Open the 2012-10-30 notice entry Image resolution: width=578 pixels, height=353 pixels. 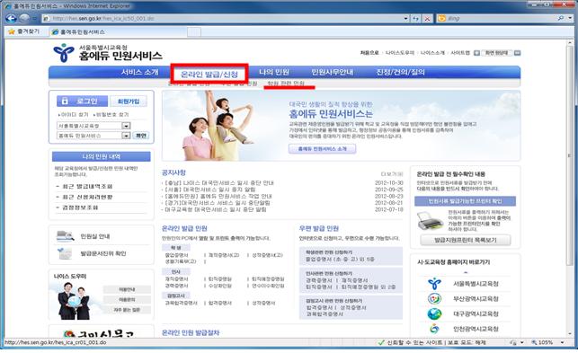pyautogui.click(x=219, y=182)
